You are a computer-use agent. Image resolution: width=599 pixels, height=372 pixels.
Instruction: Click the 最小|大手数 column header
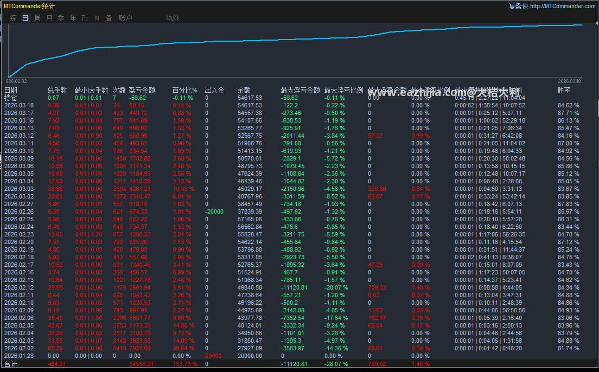91,90
